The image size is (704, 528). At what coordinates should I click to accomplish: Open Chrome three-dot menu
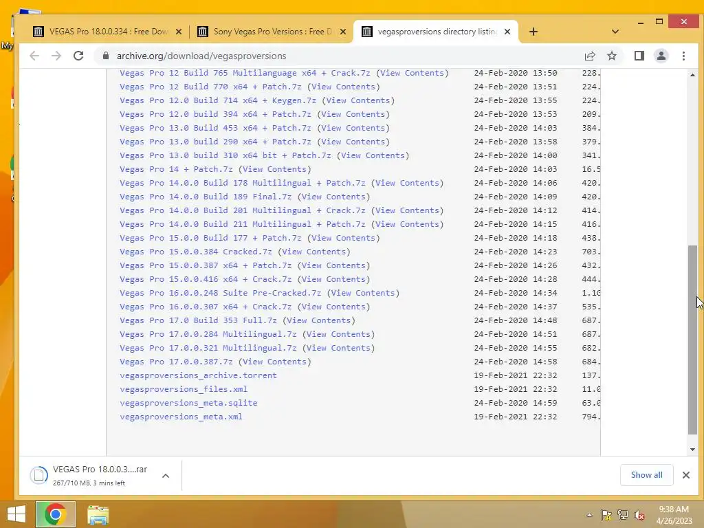pyautogui.click(x=683, y=56)
